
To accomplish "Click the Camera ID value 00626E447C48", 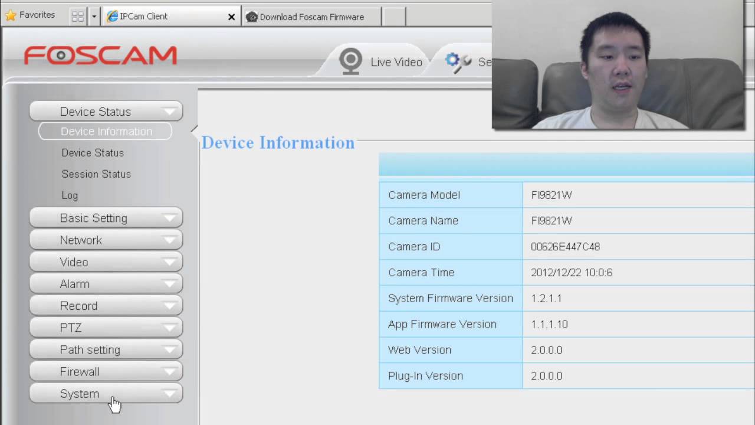I will tap(565, 247).
